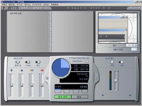Turn audio capture on with 켜기 switch
Image resolution: width=142 pixels, height=106 pixels.
[x=112, y=62]
